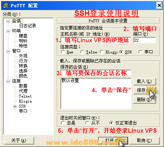
Task: Expand the SSH tree node
Action: point(15,106)
